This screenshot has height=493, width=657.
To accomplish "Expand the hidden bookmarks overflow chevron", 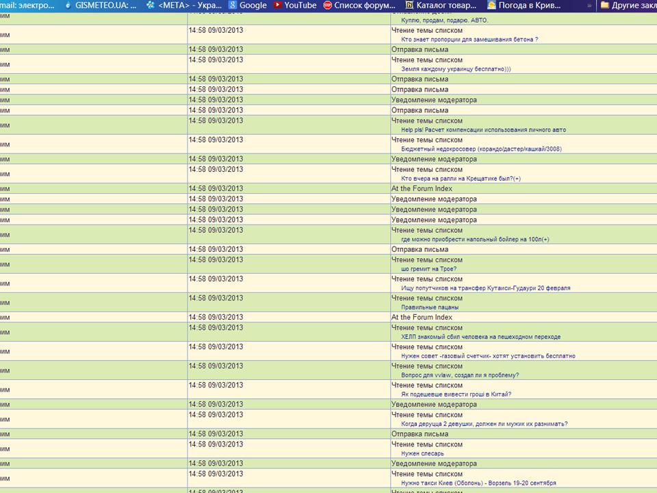I will [585, 5].
